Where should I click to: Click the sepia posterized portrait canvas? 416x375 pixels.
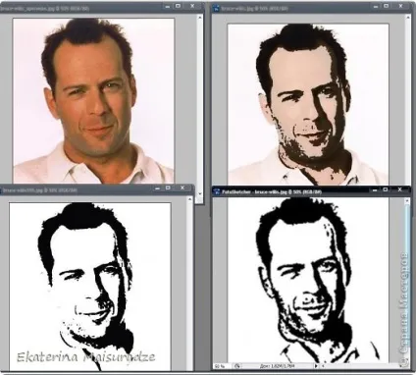308,104
